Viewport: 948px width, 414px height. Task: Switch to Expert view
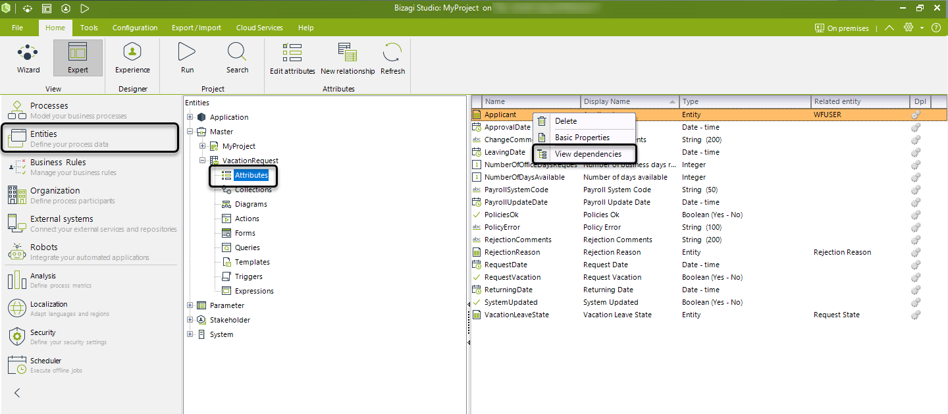(78, 58)
